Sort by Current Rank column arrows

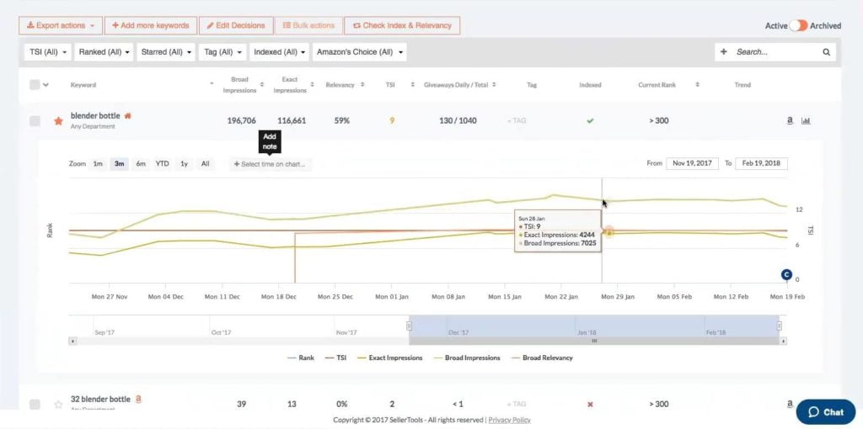point(697,85)
